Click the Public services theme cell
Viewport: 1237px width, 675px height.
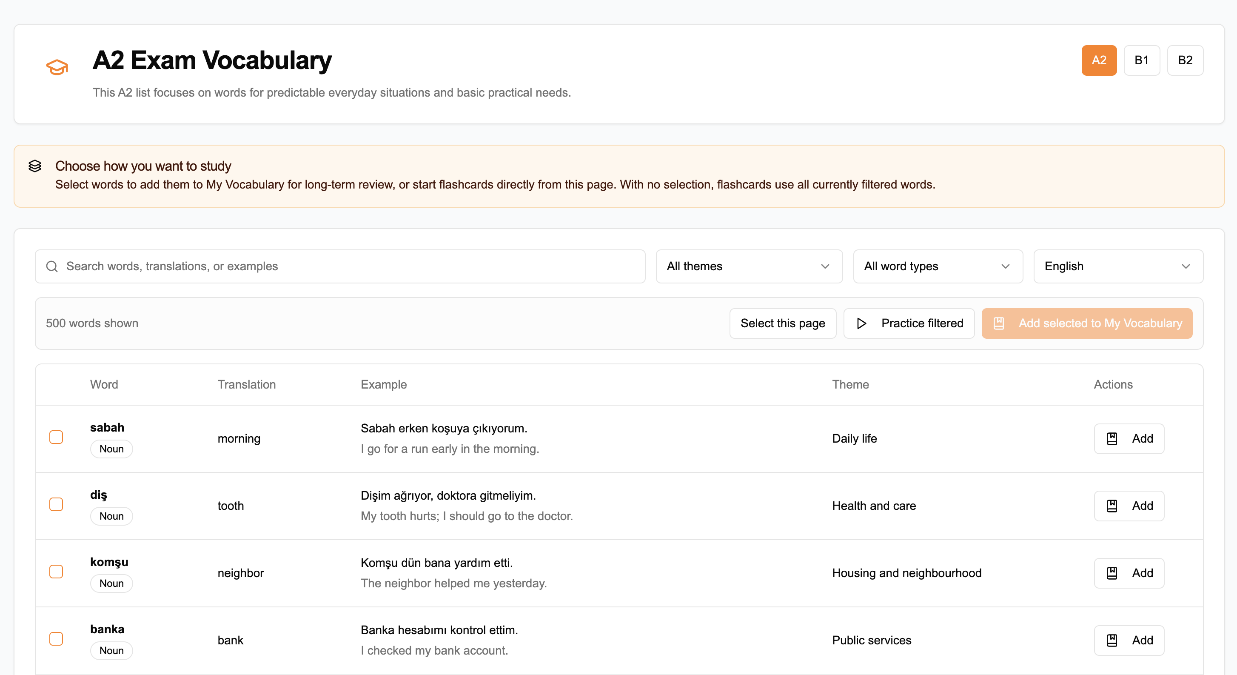(x=872, y=641)
